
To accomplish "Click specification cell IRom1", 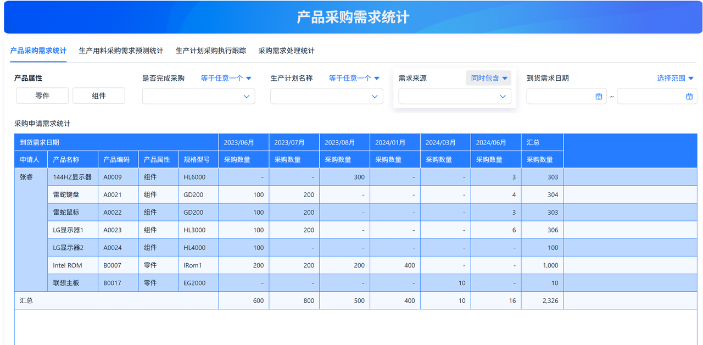I will pyautogui.click(x=199, y=265).
